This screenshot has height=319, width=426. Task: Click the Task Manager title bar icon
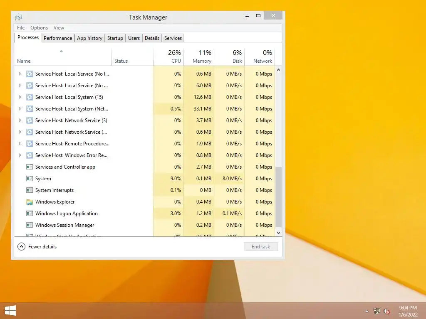tap(18, 17)
